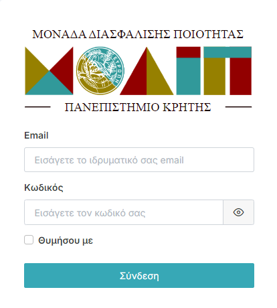277x308 pixels.
Task: Tick the Θυμήσου με checkbox
Action: point(29,240)
